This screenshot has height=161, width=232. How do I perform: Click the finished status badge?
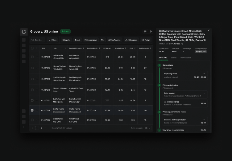coord(65,31)
